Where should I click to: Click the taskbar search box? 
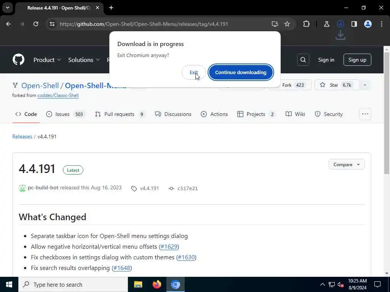(x=73, y=284)
